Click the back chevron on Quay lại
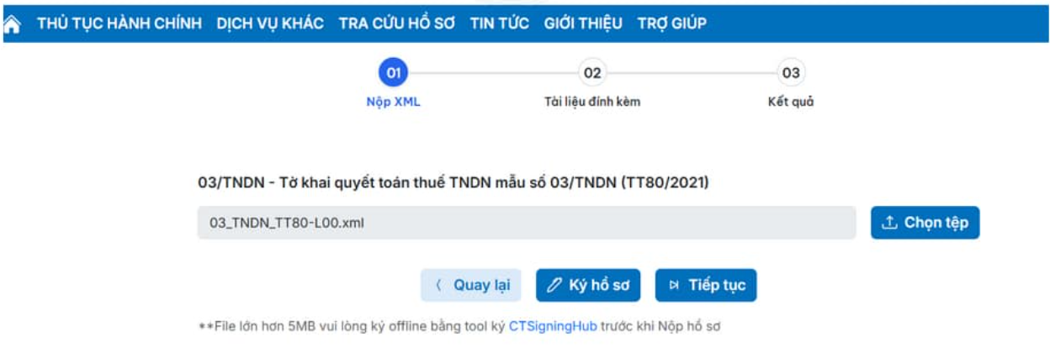Viewport: 1050px width, 353px height. click(438, 285)
